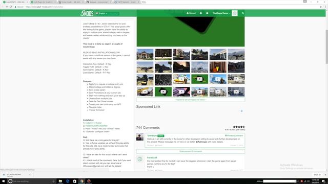Click the TylerEspo commenter avatar

click(x=140, y=137)
